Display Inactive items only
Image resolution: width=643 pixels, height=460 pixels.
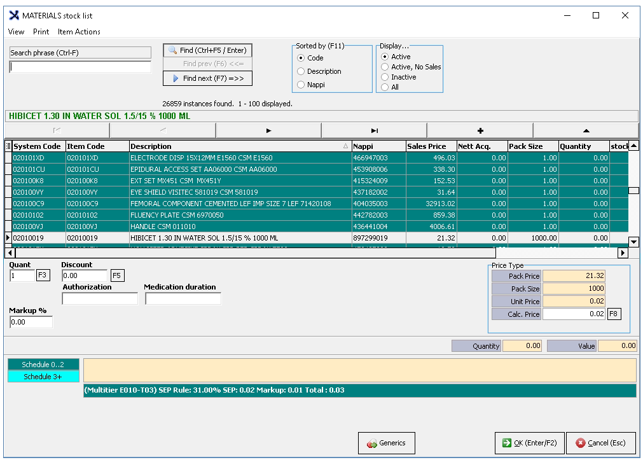(x=385, y=77)
